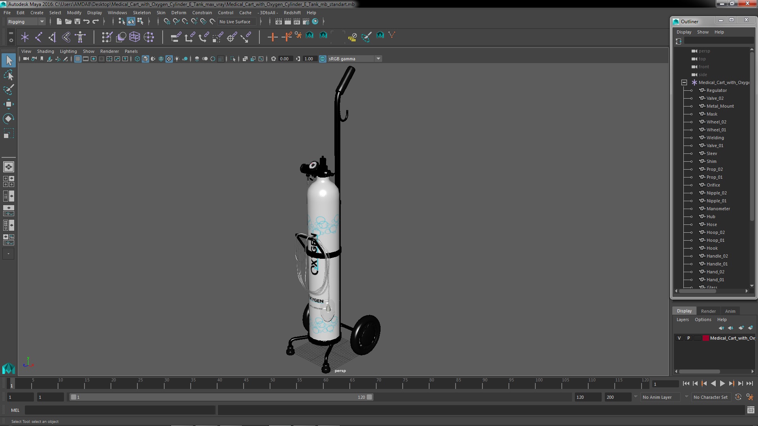758x426 pixels.
Task: Select the Manometer node in Outliner
Action: pos(718,209)
